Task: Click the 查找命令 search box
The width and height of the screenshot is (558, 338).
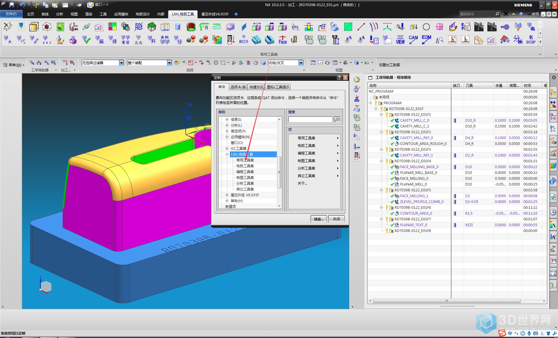Action: click(x=479, y=14)
